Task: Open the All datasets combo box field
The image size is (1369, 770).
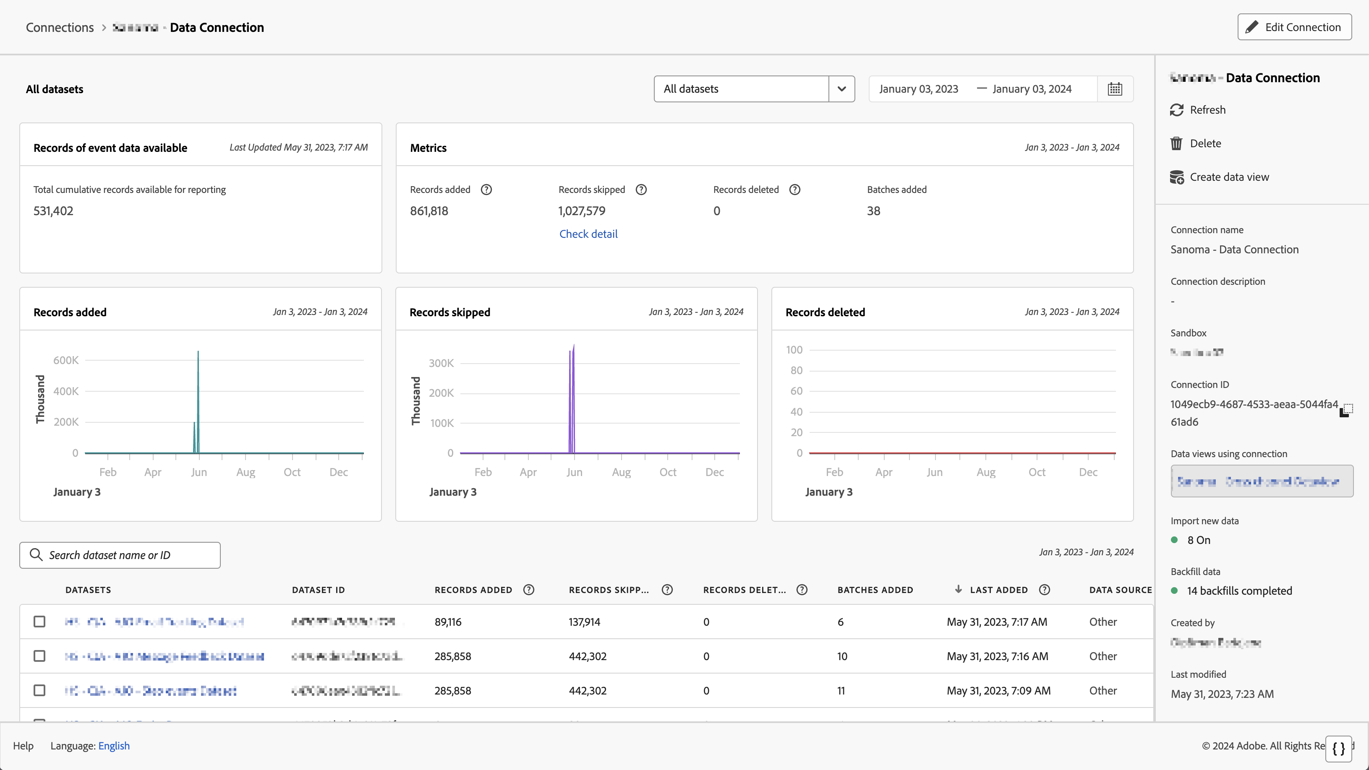Action: 741,88
